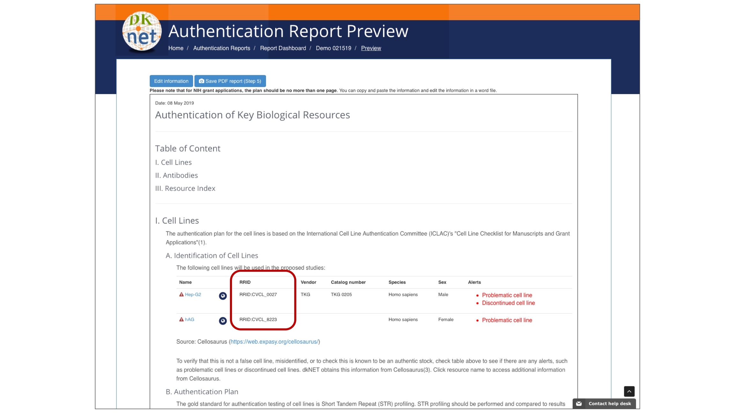Go to the Home breadcrumb
This screenshot has height=413, width=735.
point(176,48)
